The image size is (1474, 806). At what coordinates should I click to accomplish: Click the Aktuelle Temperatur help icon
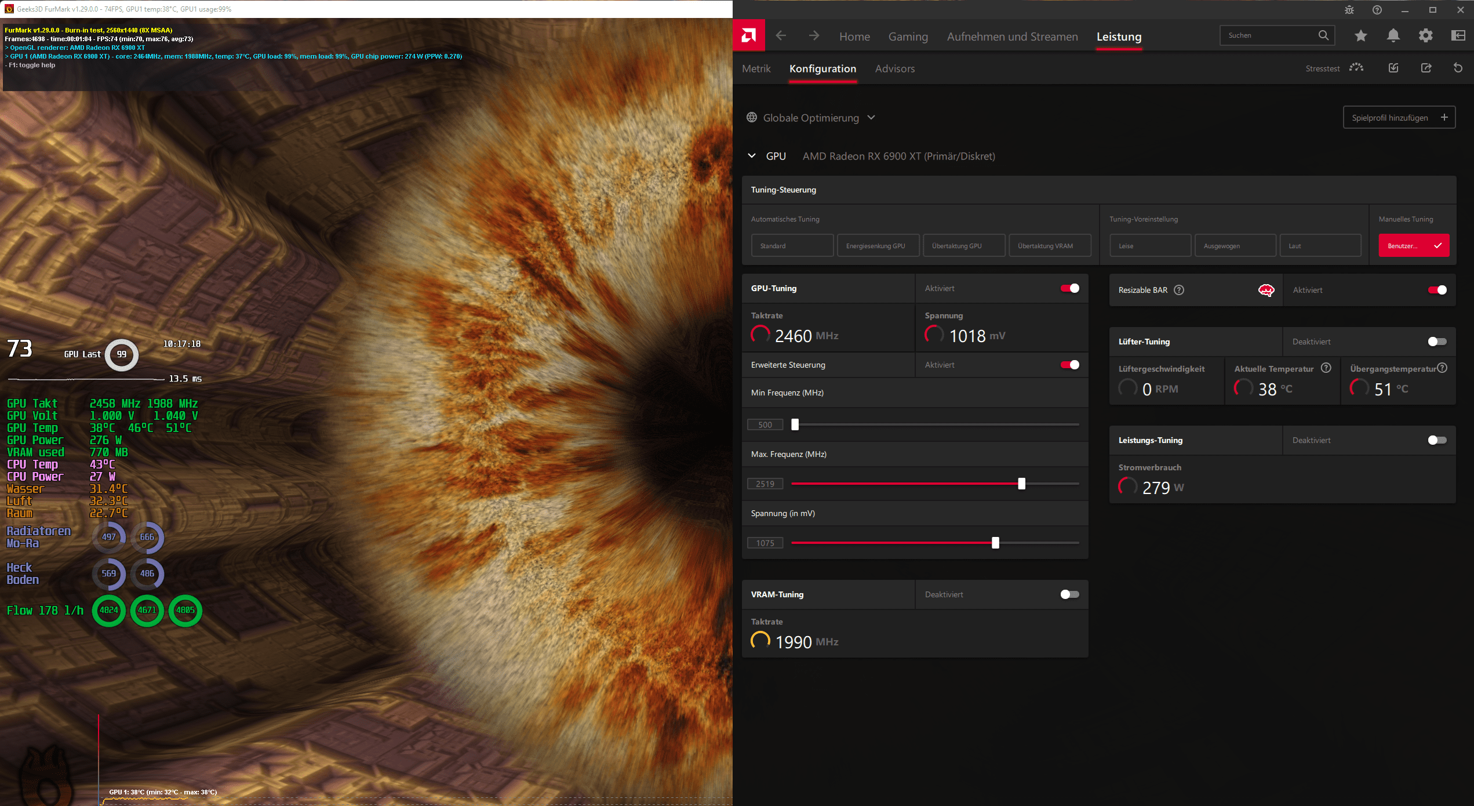1326,368
